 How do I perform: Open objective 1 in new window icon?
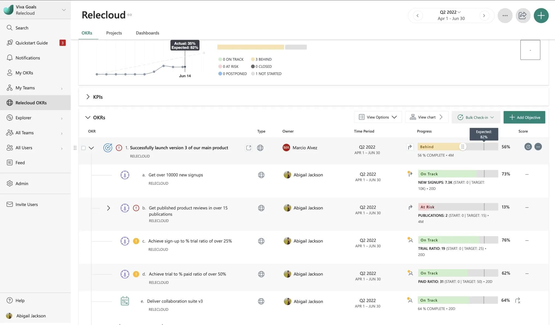(x=249, y=148)
